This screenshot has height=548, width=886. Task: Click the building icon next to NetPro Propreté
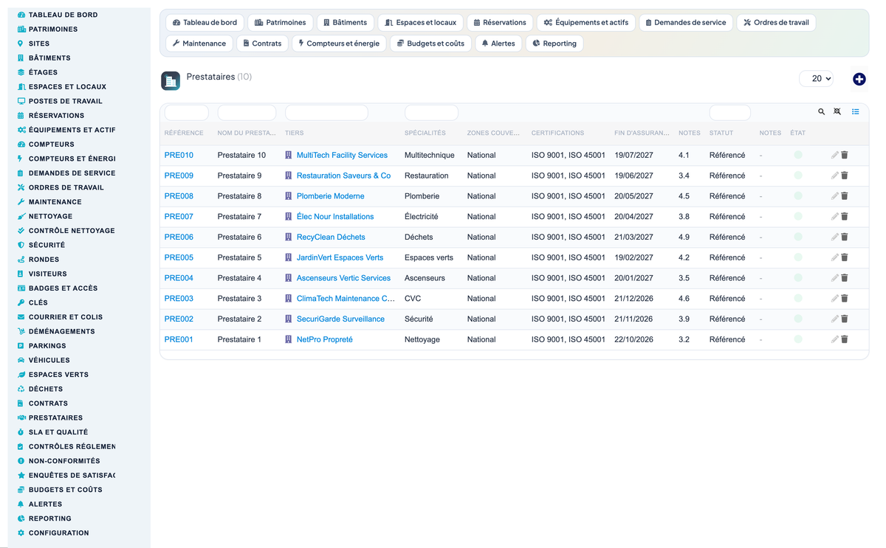point(289,339)
